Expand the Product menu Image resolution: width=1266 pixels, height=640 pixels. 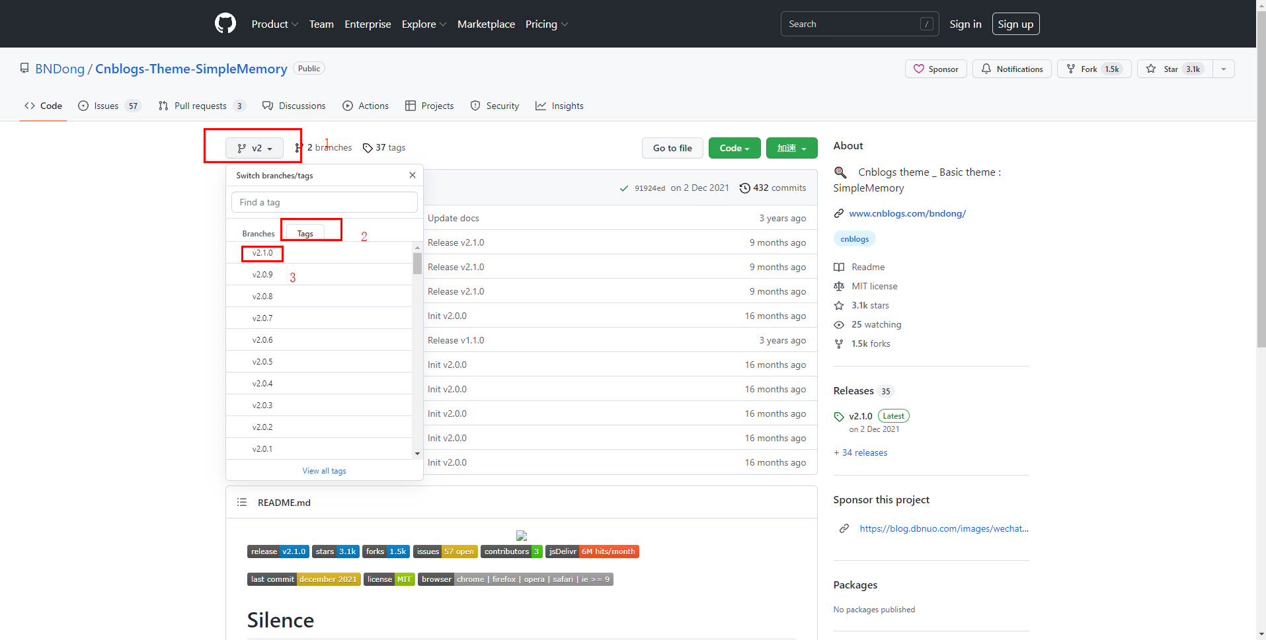pyautogui.click(x=275, y=24)
